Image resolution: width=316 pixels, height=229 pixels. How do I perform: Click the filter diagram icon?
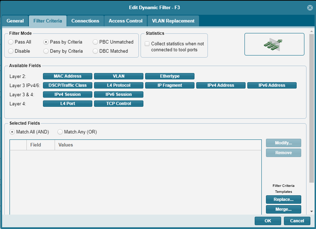274,44
